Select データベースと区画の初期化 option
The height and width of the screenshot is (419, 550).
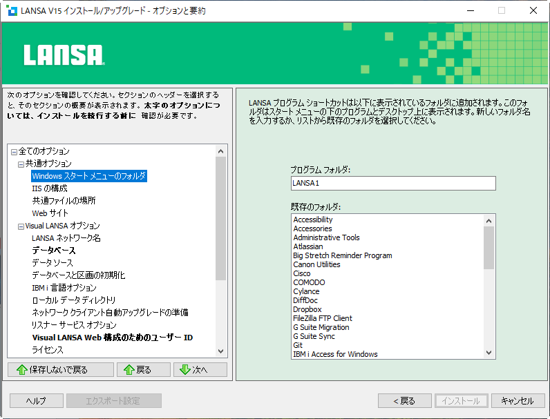79,275
